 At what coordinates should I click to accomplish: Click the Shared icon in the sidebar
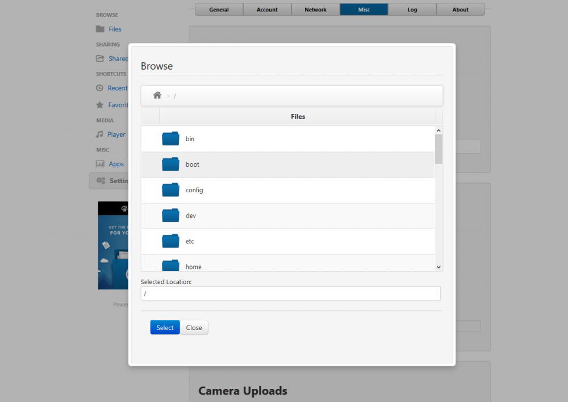tap(100, 58)
